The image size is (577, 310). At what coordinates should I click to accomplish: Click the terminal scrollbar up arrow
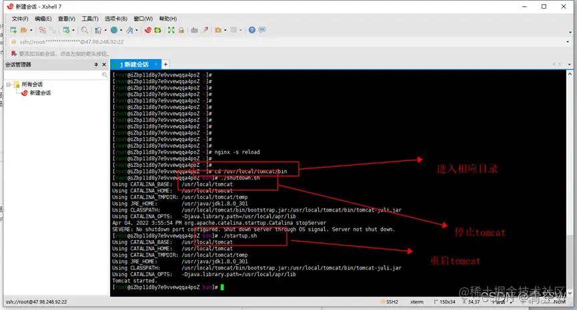coord(570,74)
